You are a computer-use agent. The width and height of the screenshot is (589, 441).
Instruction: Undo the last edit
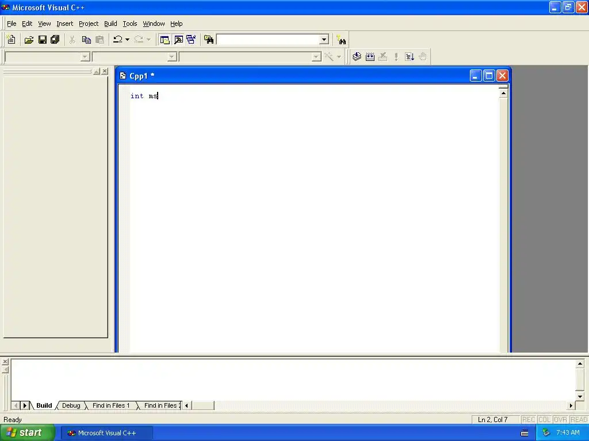click(x=118, y=40)
